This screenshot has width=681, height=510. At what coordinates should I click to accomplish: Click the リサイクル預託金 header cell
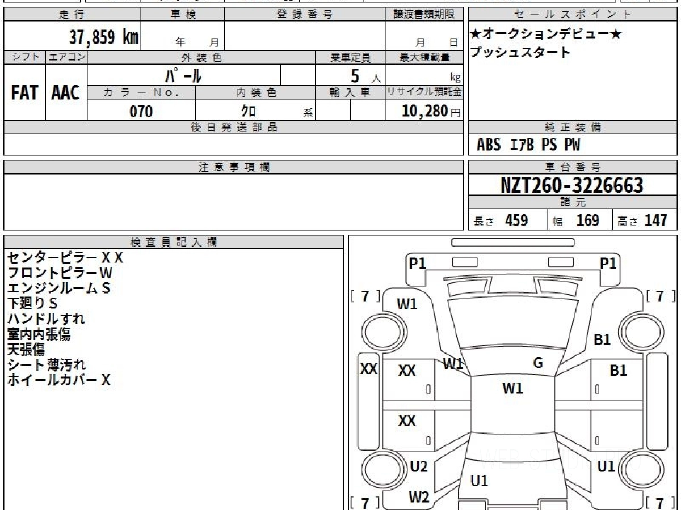(424, 92)
